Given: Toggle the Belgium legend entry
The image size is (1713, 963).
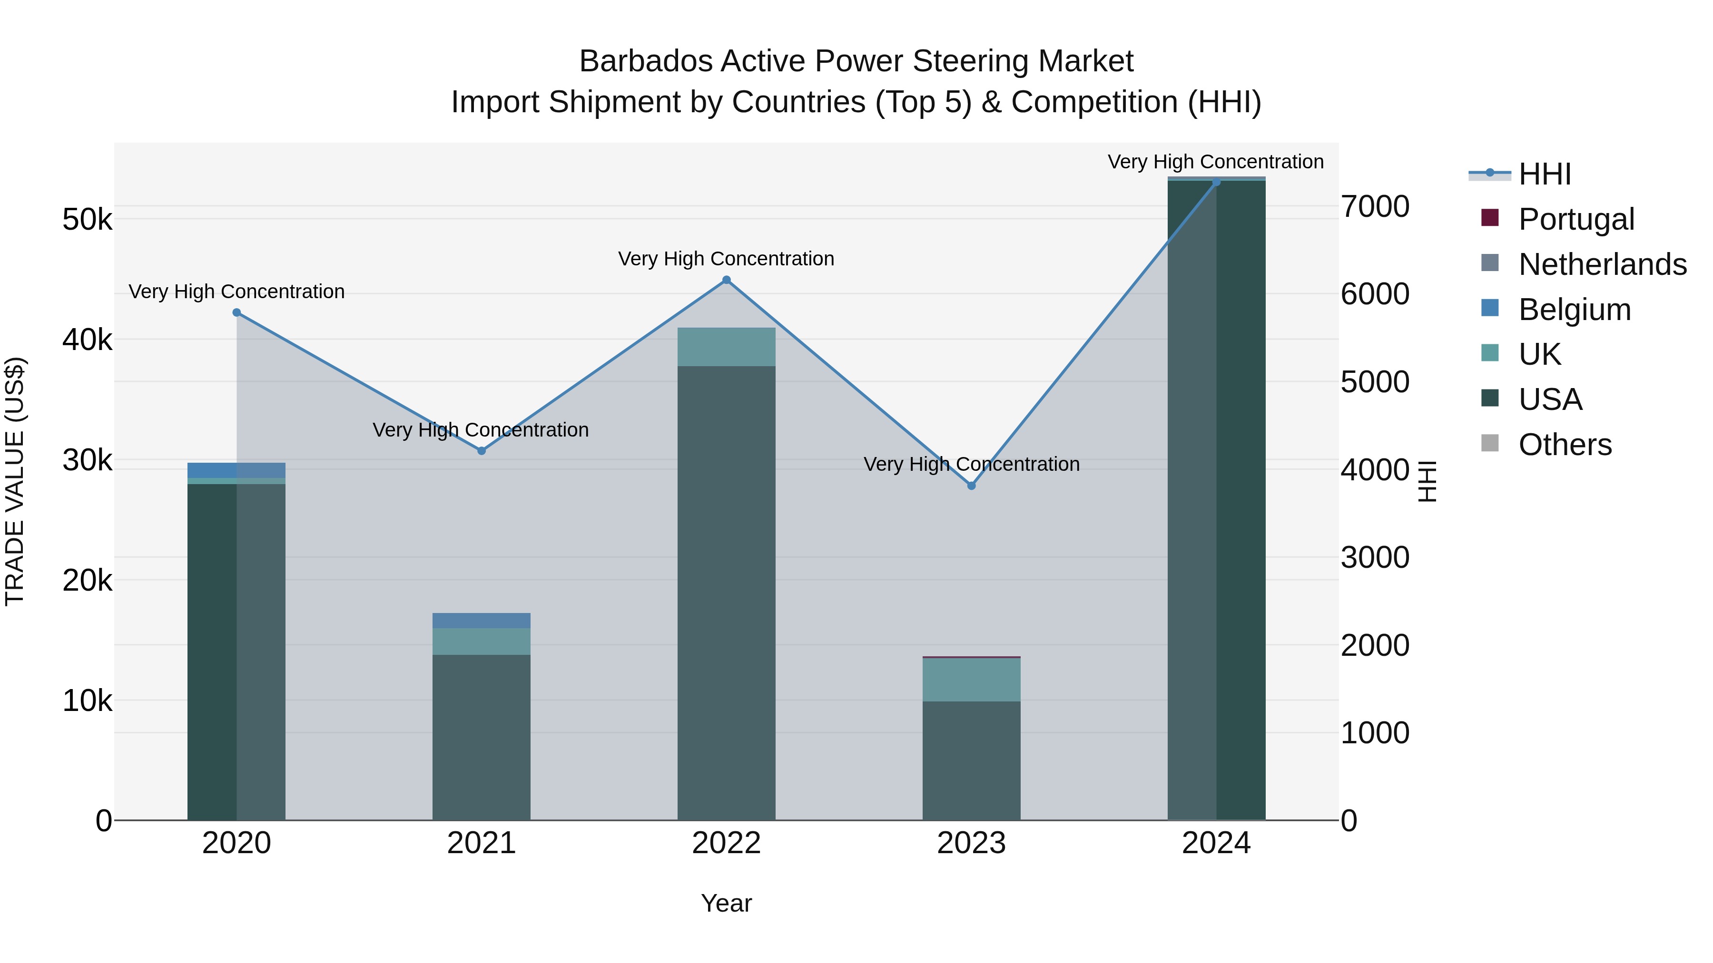Looking at the screenshot, I should (x=1556, y=309).
